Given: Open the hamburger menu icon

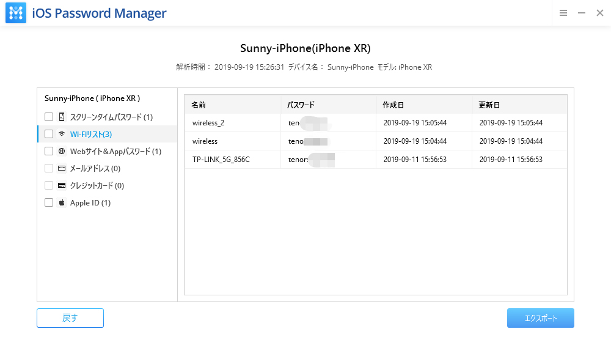Looking at the screenshot, I should click(x=563, y=13).
